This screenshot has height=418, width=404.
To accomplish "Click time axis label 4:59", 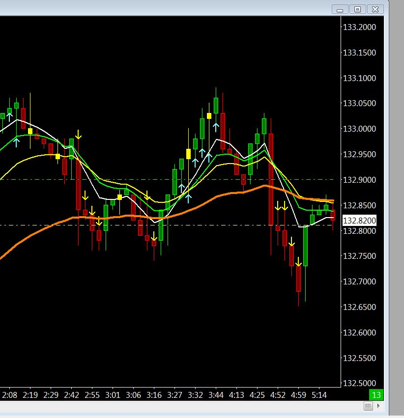I will (x=298, y=395).
